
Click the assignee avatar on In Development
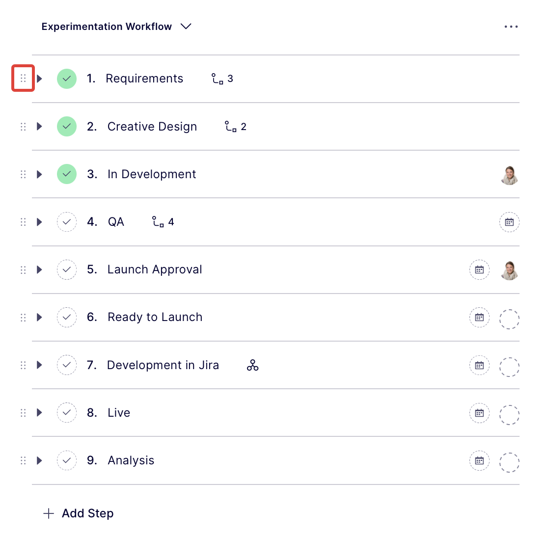[x=509, y=175]
